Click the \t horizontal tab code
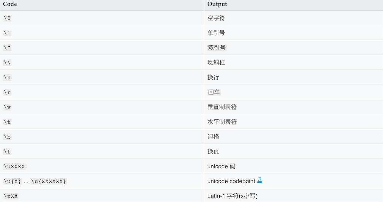The height and width of the screenshot is (202, 383). 7,122
